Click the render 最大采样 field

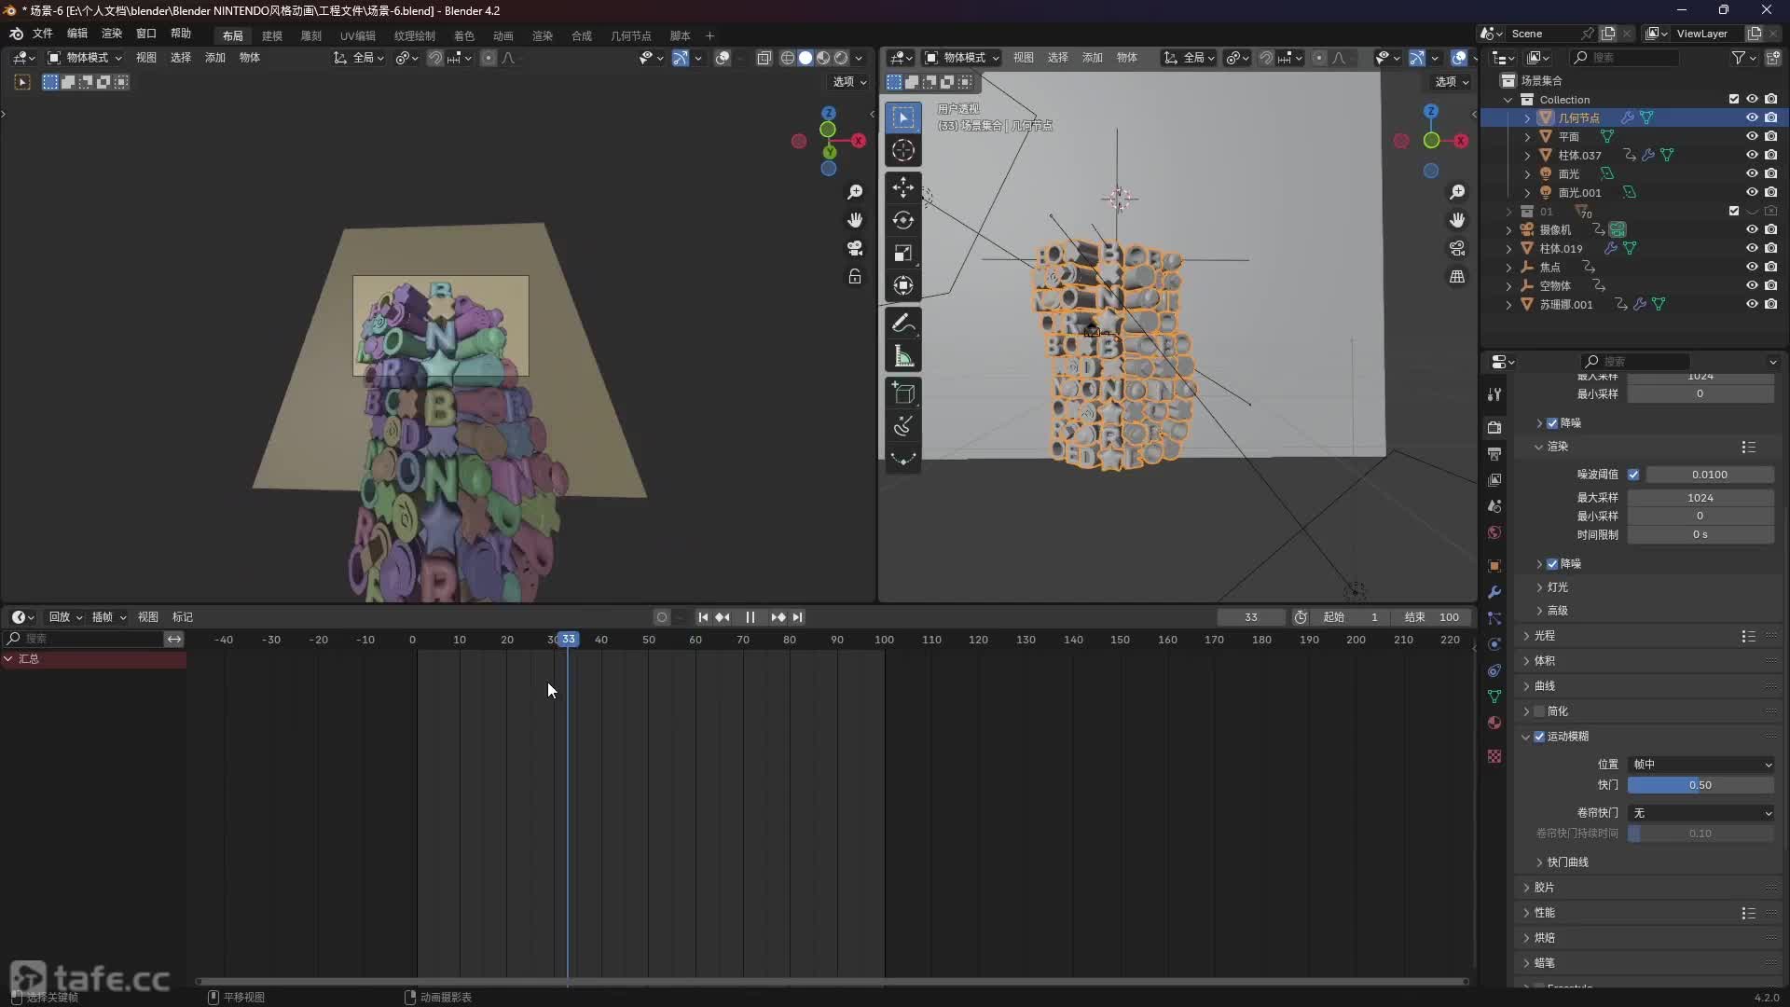(1700, 498)
